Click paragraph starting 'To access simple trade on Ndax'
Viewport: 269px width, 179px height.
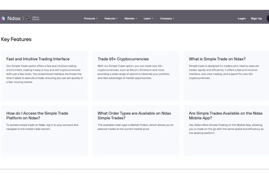[x=42, y=127]
